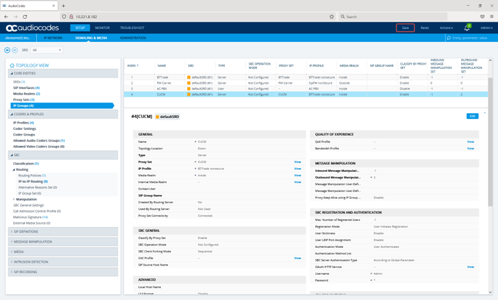Bookmark this page with the star icon

332,16
